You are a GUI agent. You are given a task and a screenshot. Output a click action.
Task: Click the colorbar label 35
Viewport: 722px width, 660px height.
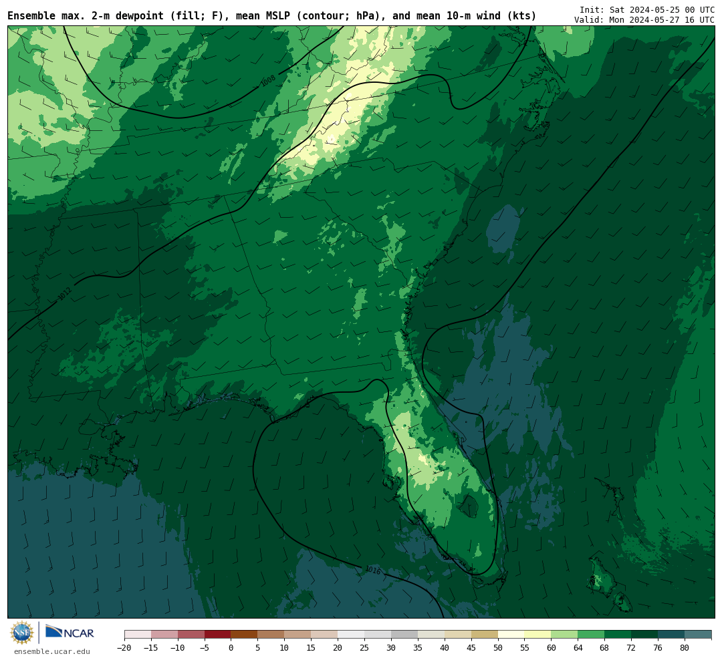(x=418, y=648)
